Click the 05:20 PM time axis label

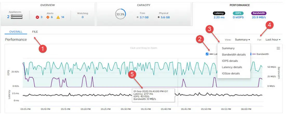coord(86,109)
